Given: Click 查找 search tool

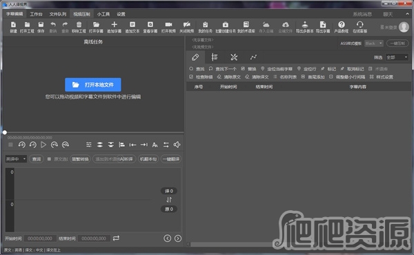Looking at the screenshot, I should [197, 69].
